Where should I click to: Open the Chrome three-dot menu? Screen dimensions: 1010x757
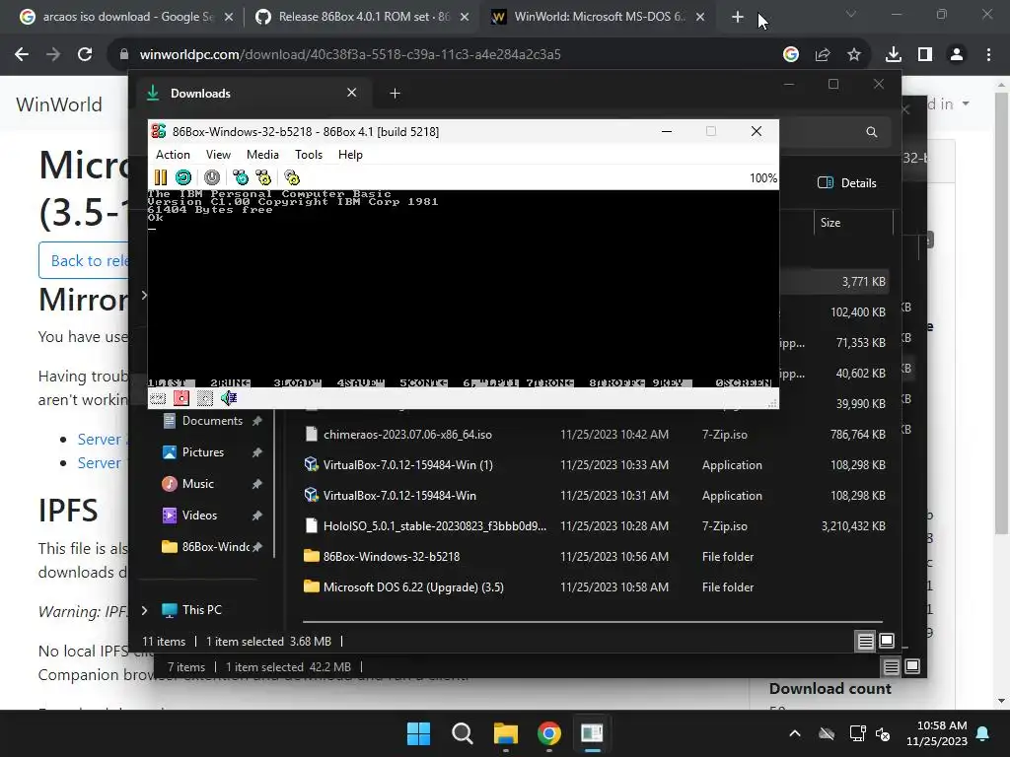coord(988,55)
